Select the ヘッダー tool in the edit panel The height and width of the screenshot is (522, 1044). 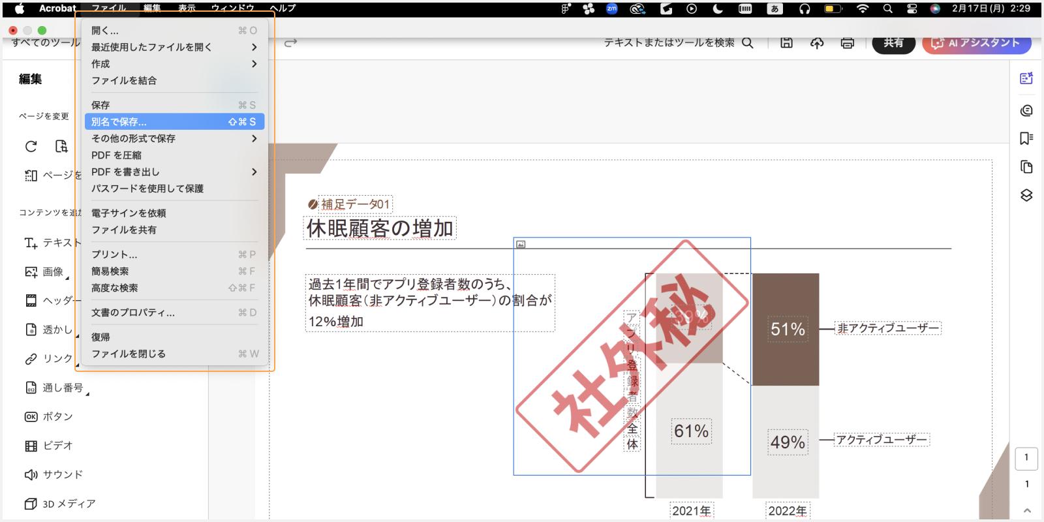pos(52,300)
